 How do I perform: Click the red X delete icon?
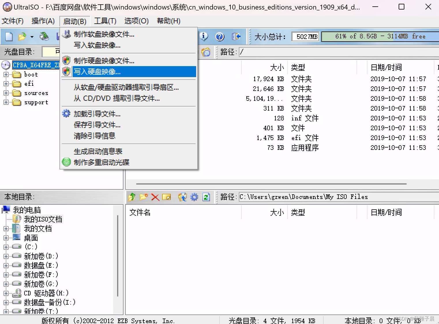click(155, 197)
